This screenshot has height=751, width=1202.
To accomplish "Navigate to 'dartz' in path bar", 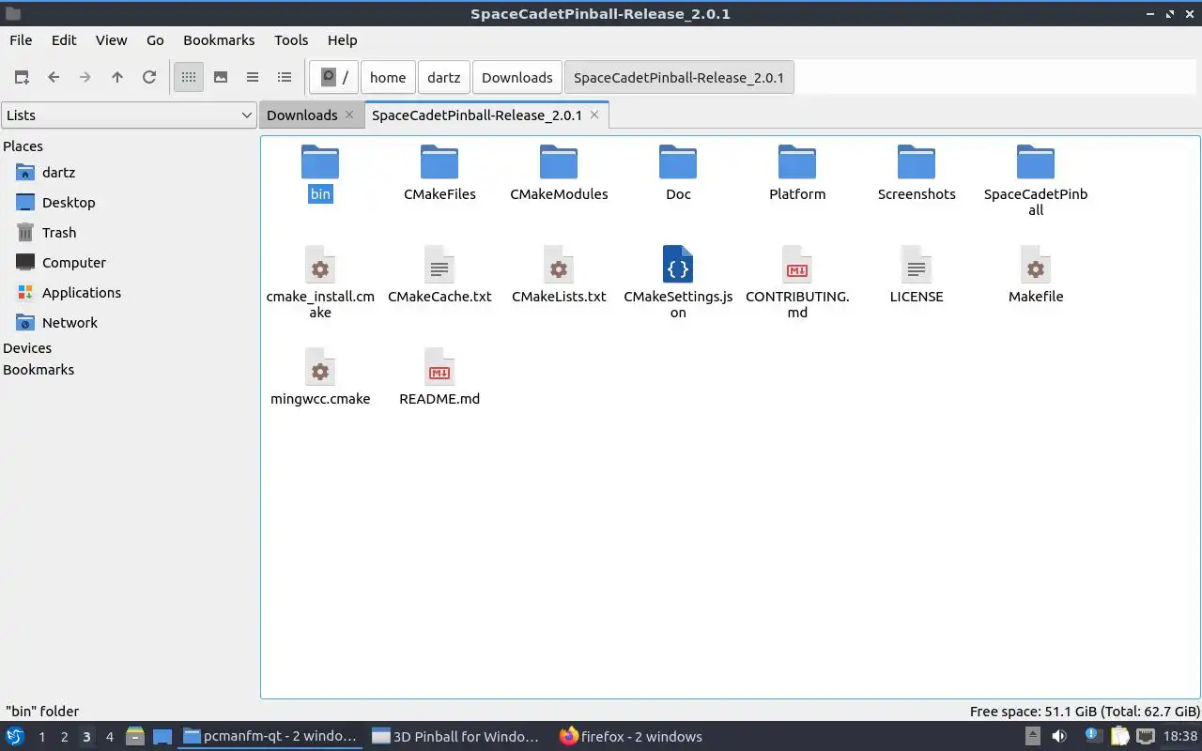I will (x=444, y=78).
